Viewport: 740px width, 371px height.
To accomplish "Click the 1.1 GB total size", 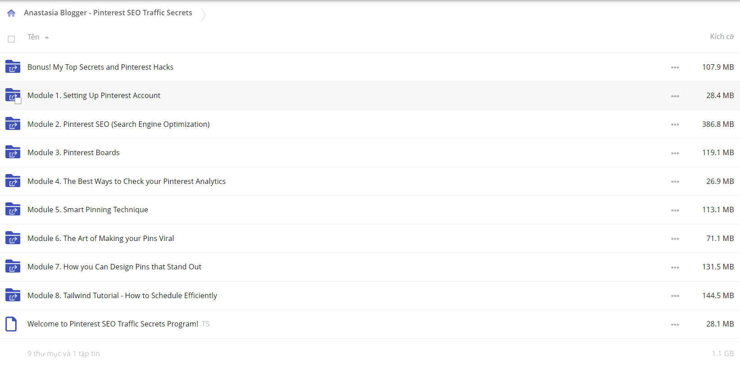I will pyautogui.click(x=723, y=353).
